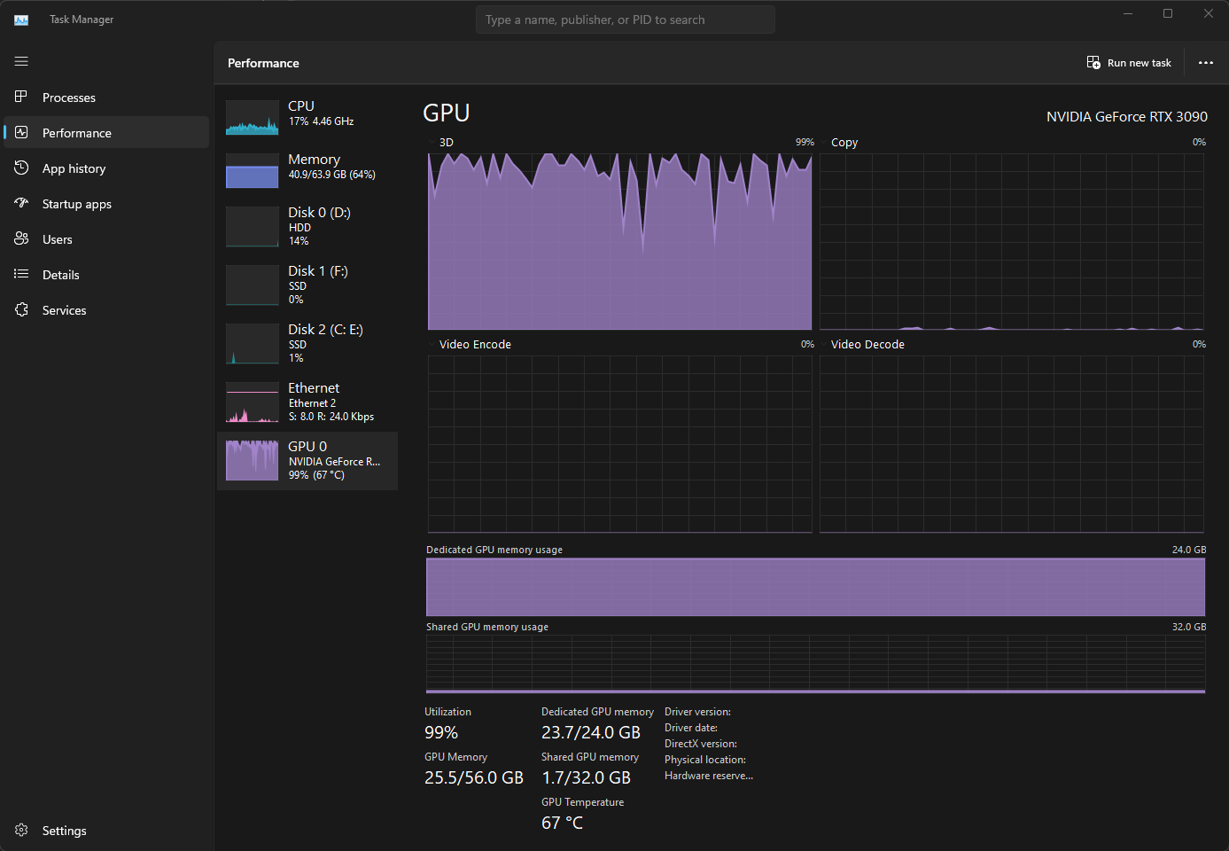The height and width of the screenshot is (851, 1229).
Task: Click the 1.7/32.0 GB shared memory value
Action: pyautogui.click(x=586, y=777)
